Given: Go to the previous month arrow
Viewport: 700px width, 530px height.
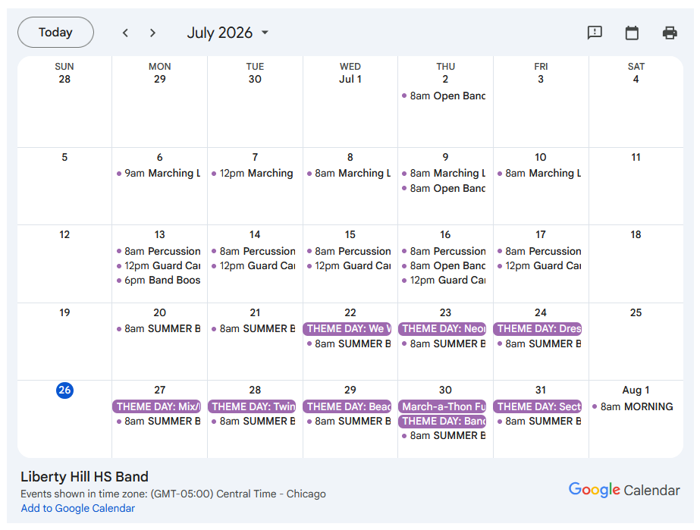Looking at the screenshot, I should click(x=125, y=33).
